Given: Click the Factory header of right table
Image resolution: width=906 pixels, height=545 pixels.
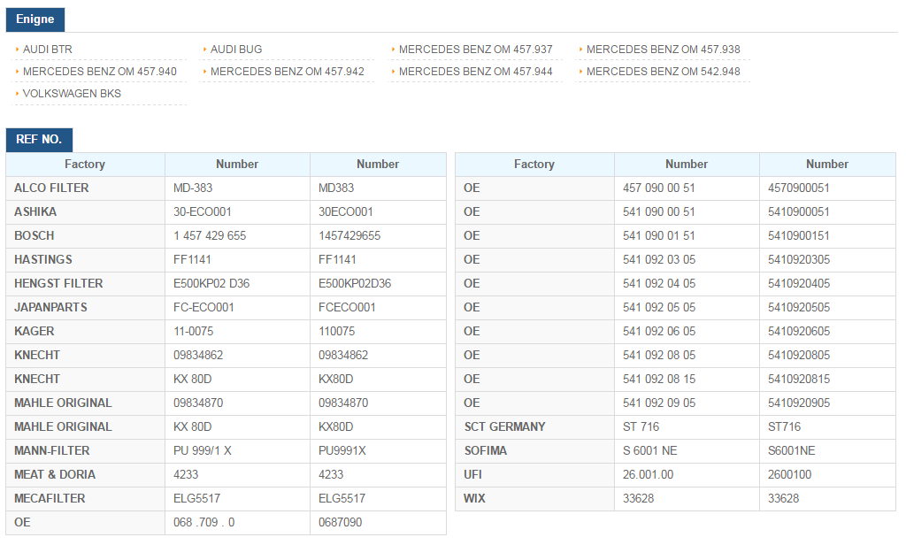Looking at the screenshot, I should [534, 165].
